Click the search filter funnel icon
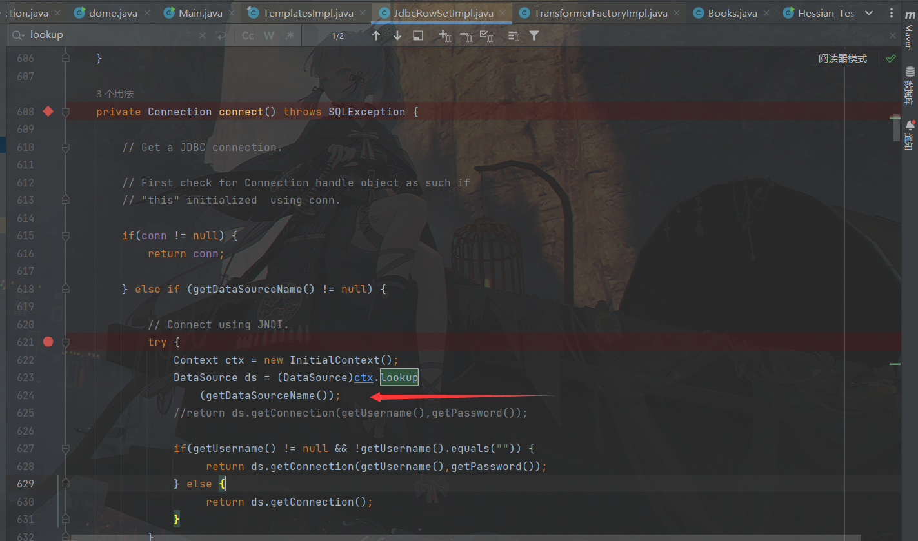 click(534, 36)
